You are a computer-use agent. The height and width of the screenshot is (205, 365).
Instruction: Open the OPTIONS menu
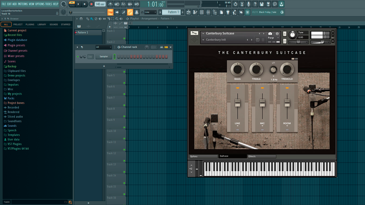click(40, 4)
